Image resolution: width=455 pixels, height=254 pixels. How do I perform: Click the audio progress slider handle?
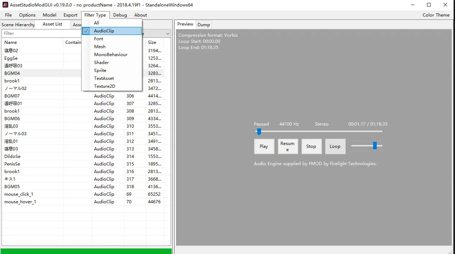(x=259, y=132)
